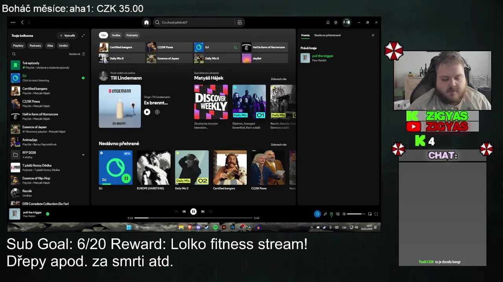Switch to Fronta queue tab

click(x=305, y=35)
